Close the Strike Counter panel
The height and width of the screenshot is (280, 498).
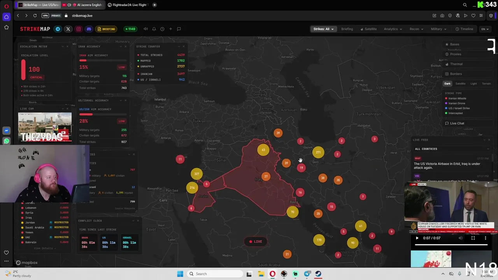click(x=184, y=46)
